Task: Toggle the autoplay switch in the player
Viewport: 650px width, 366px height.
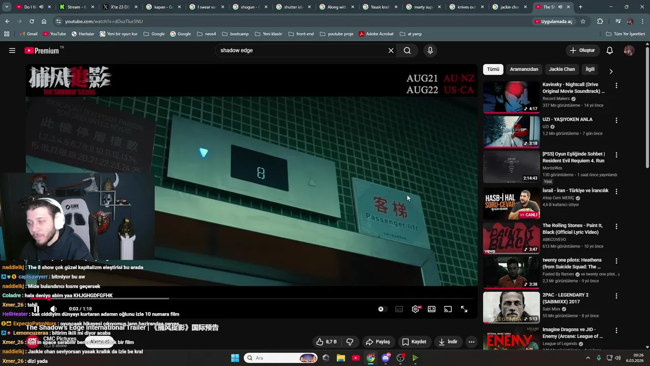Action: point(381,309)
